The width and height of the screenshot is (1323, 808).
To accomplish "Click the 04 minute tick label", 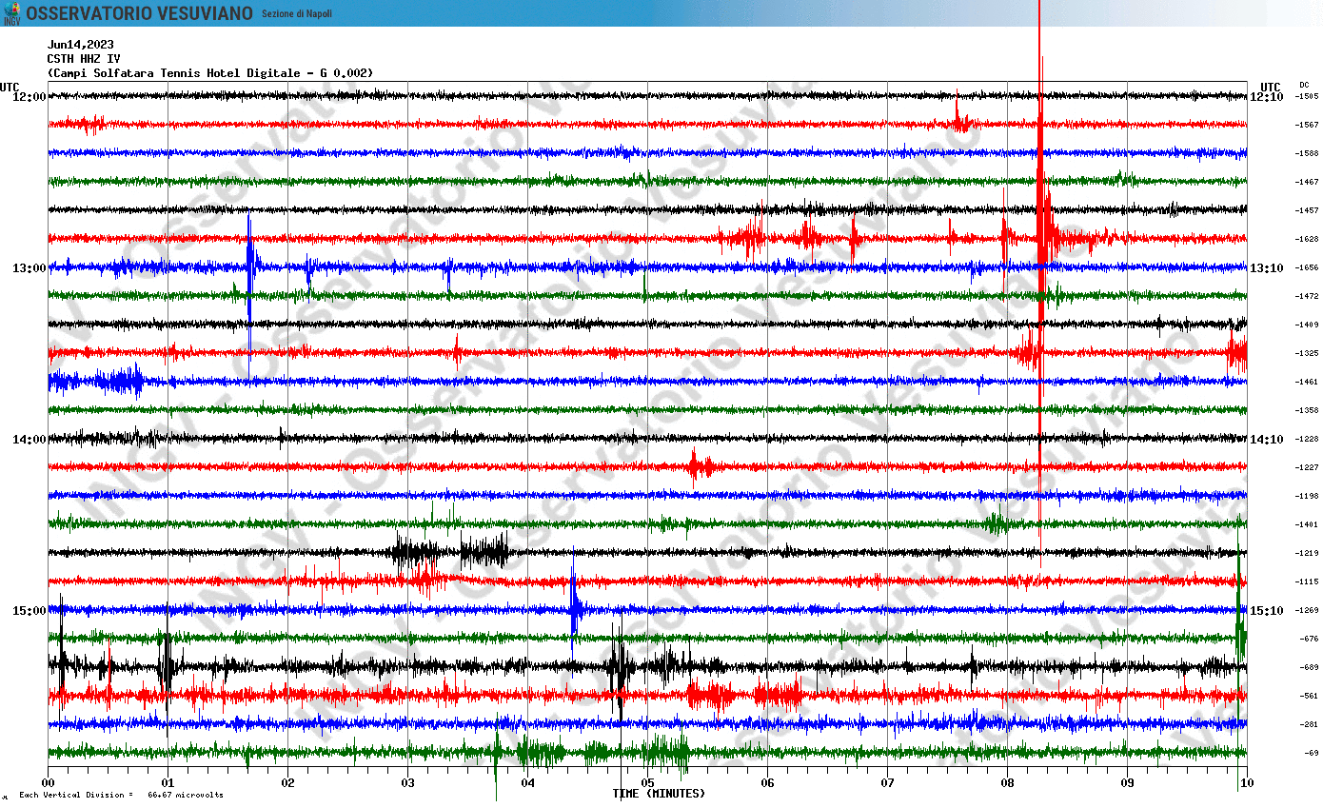I will (527, 783).
